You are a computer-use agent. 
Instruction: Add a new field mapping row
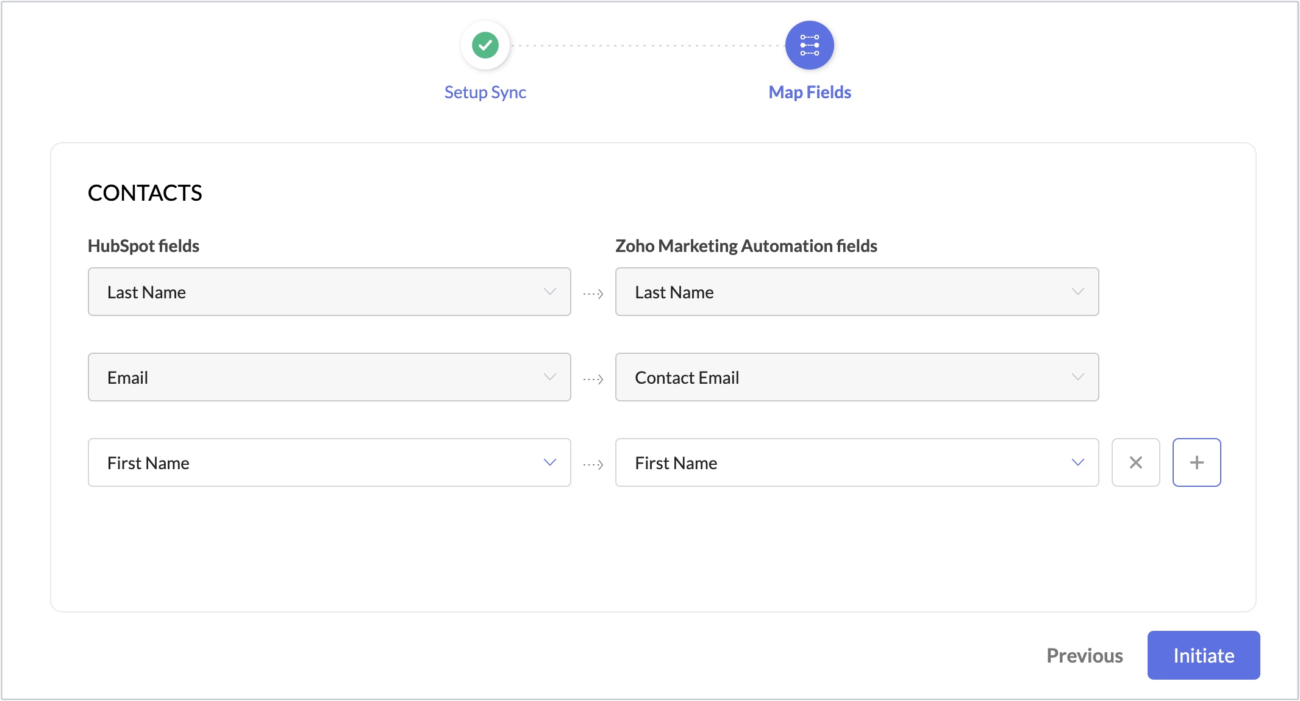coord(1196,462)
